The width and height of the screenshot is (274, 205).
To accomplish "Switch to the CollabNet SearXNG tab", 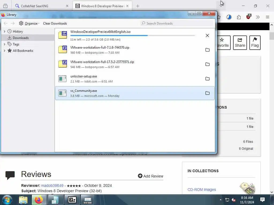I will pyautogui.click(x=42, y=6).
